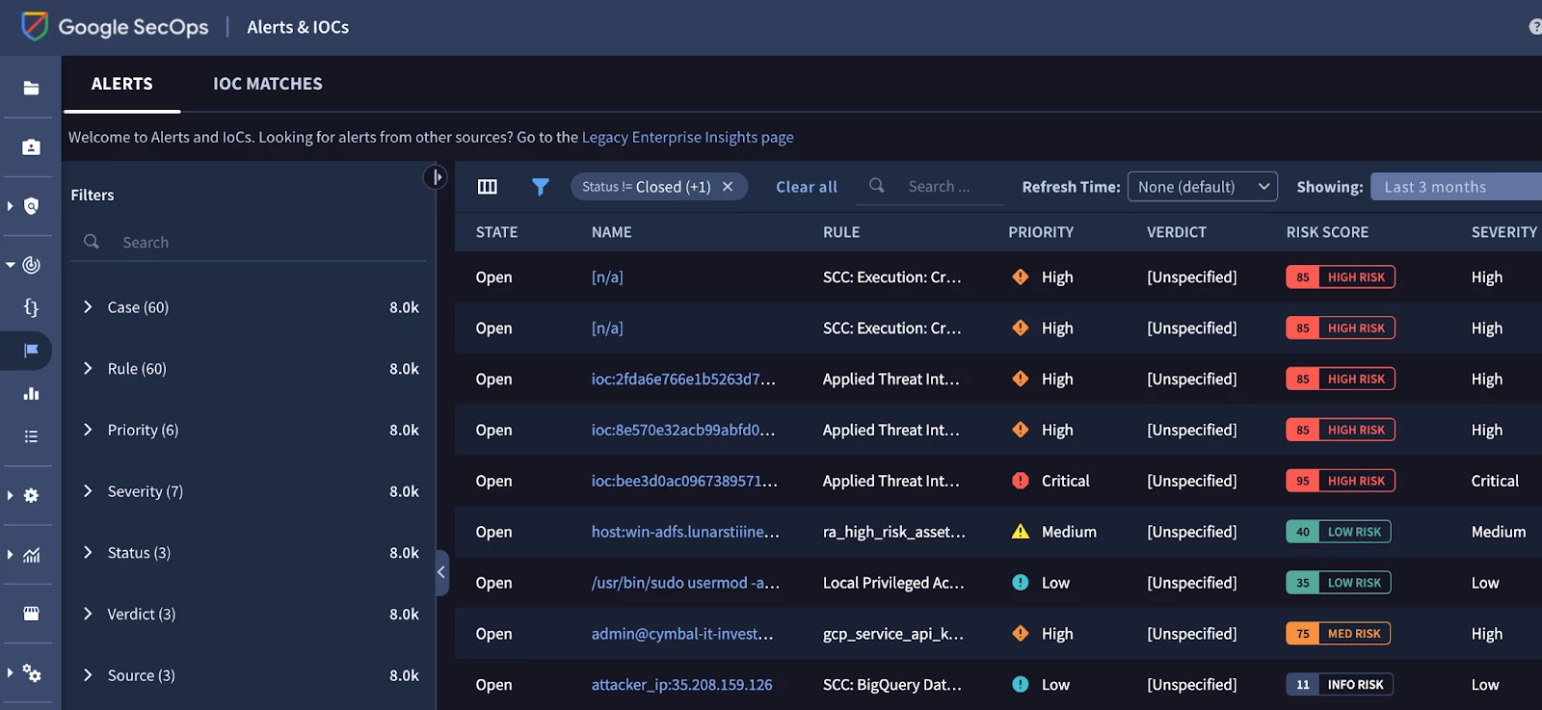Open the folder icon in the sidebar

[31, 88]
